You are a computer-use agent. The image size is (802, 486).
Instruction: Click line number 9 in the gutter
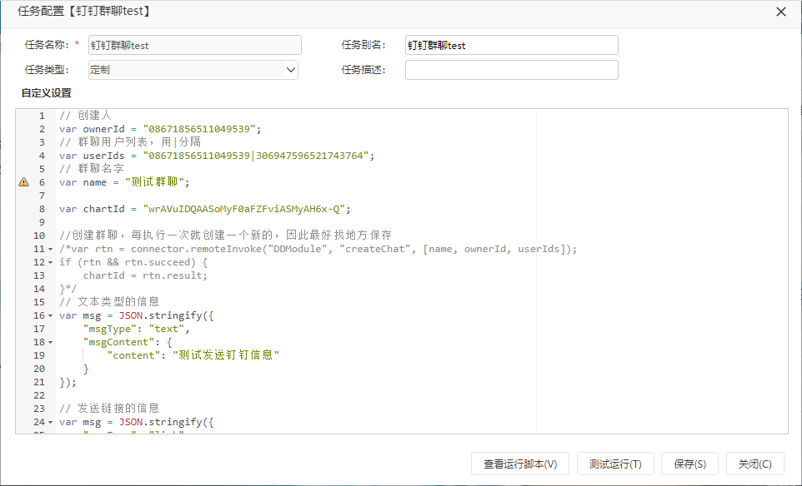coord(42,222)
